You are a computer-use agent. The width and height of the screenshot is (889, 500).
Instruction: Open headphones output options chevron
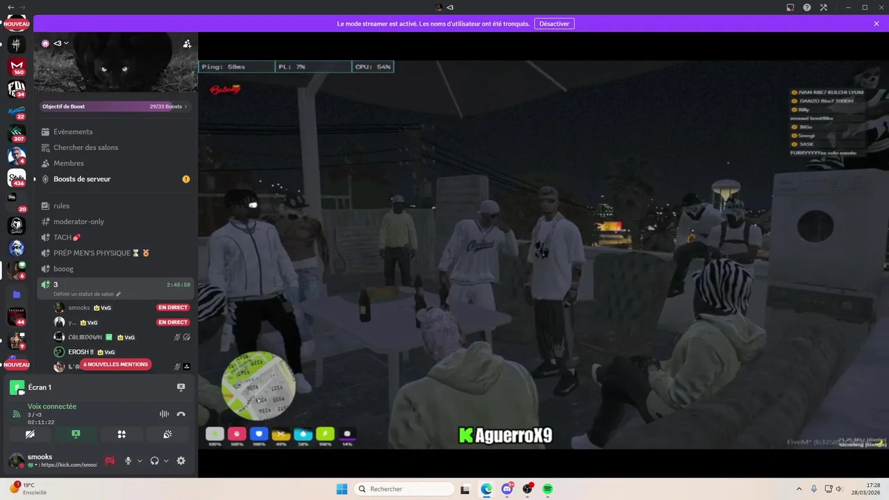[166, 460]
